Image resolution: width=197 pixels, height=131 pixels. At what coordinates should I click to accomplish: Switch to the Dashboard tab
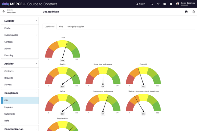50,27
